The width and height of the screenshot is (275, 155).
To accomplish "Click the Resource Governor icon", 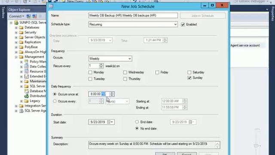I will (26, 71).
